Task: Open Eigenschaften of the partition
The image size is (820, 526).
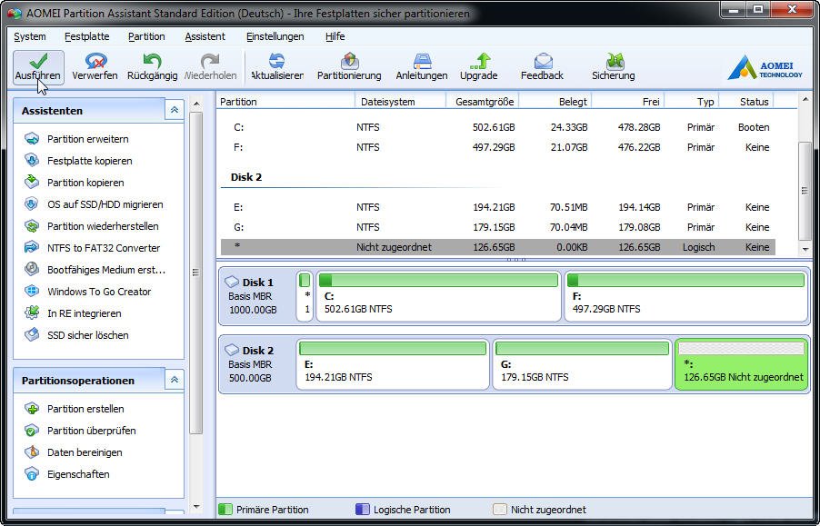Action: (x=67, y=475)
